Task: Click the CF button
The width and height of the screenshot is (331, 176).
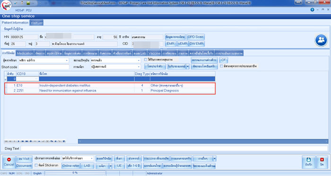Action: click(224, 60)
